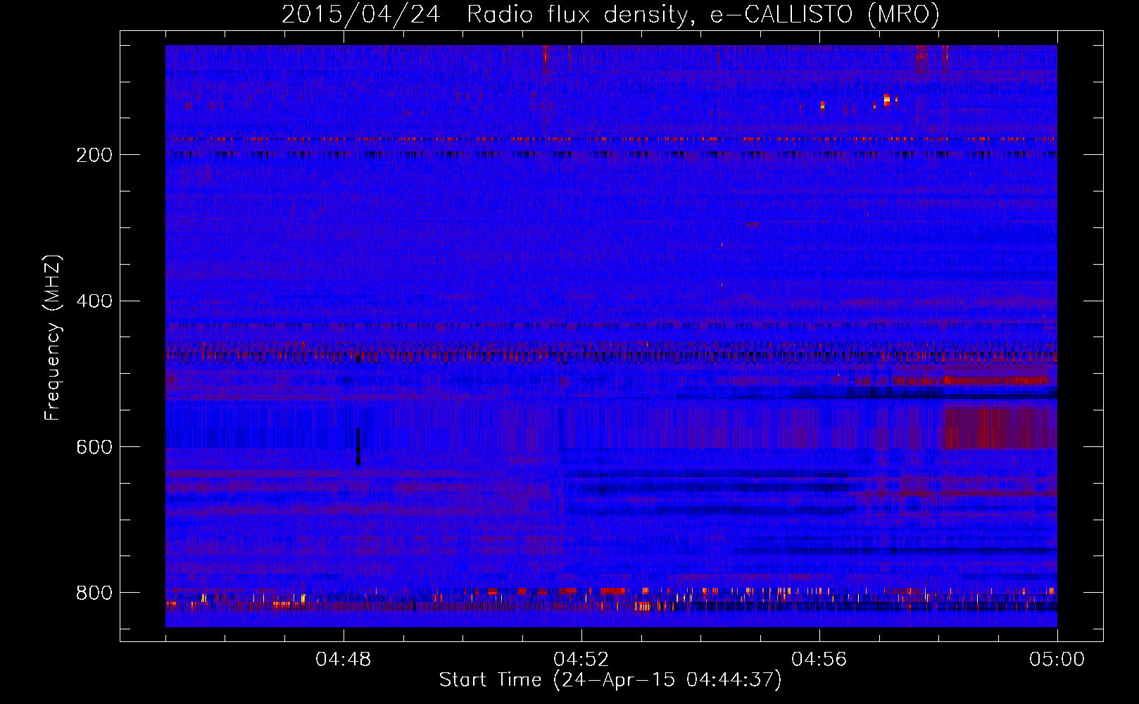Click the spectrogram image area
Image resolution: width=1139 pixels, height=704 pixels.
(611, 336)
